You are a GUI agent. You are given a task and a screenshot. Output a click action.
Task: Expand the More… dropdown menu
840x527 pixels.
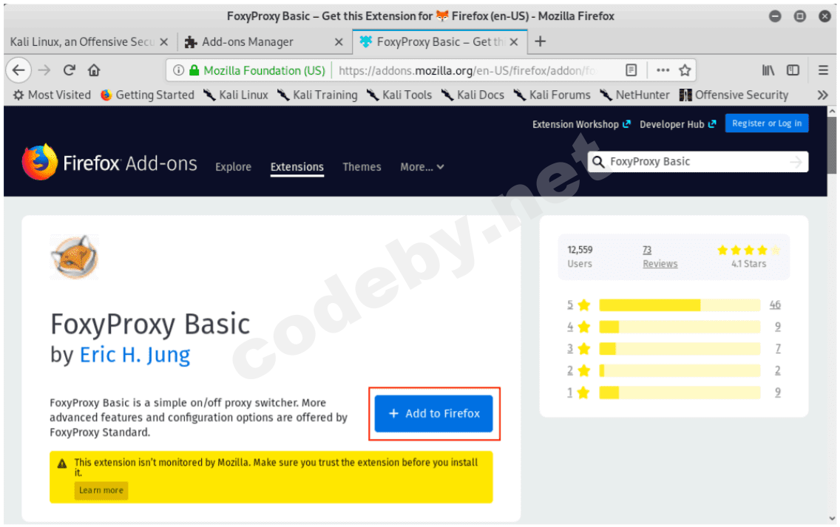coord(422,166)
